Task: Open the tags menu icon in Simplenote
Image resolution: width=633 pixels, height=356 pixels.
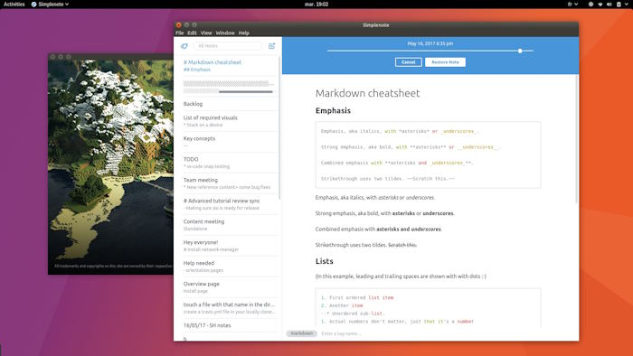Action: pos(184,46)
